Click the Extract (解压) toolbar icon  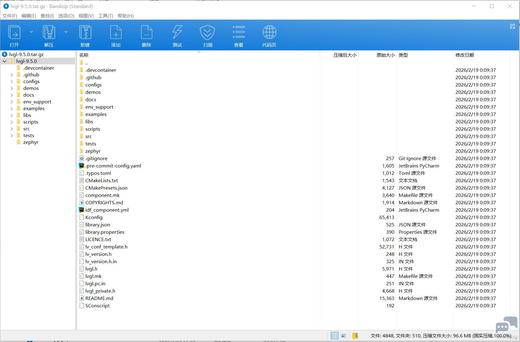49,32
